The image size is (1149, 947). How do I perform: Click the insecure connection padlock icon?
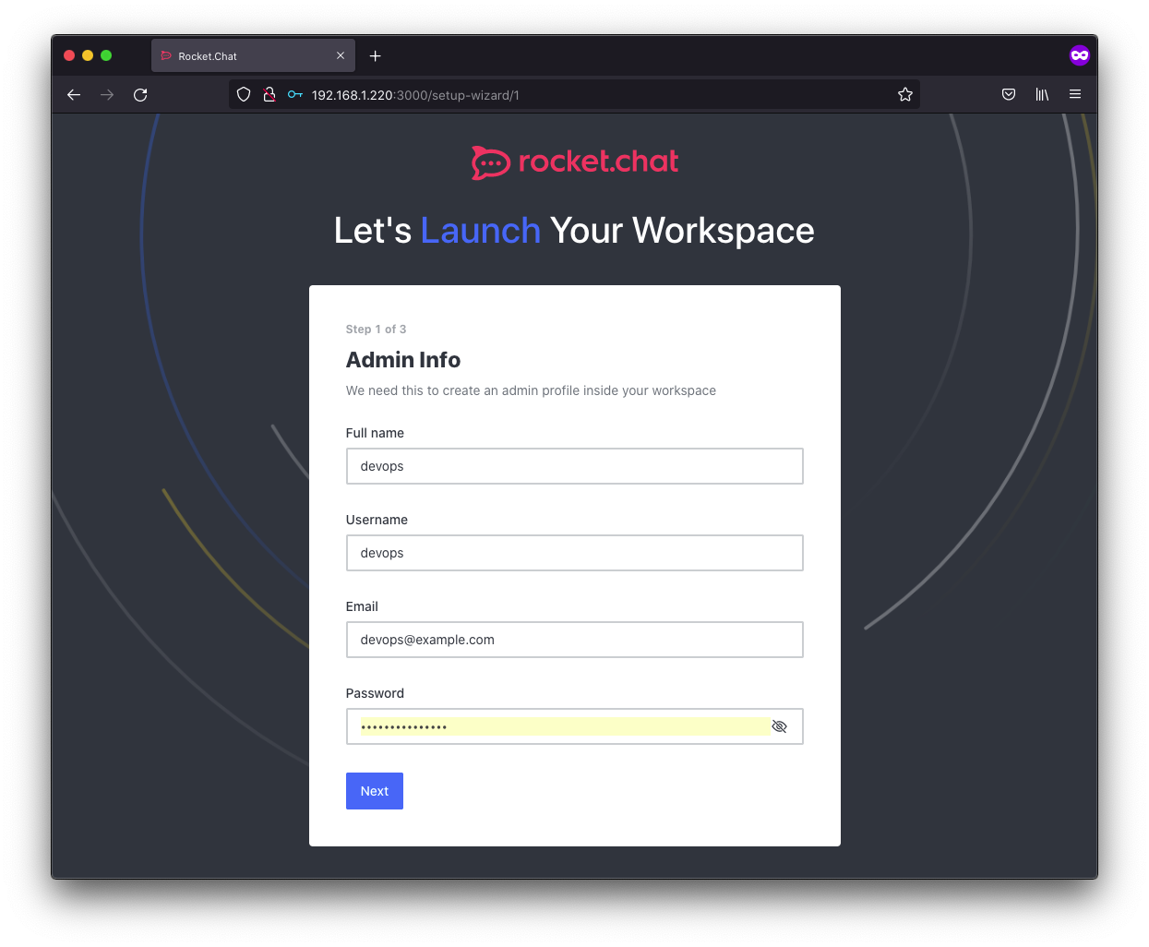tap(269, 94)
